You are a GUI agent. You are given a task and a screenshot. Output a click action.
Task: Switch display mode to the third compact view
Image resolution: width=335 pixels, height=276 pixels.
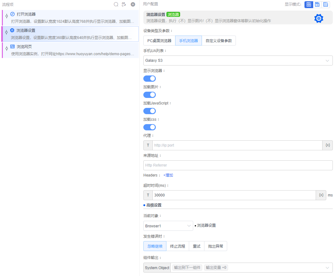326,4
